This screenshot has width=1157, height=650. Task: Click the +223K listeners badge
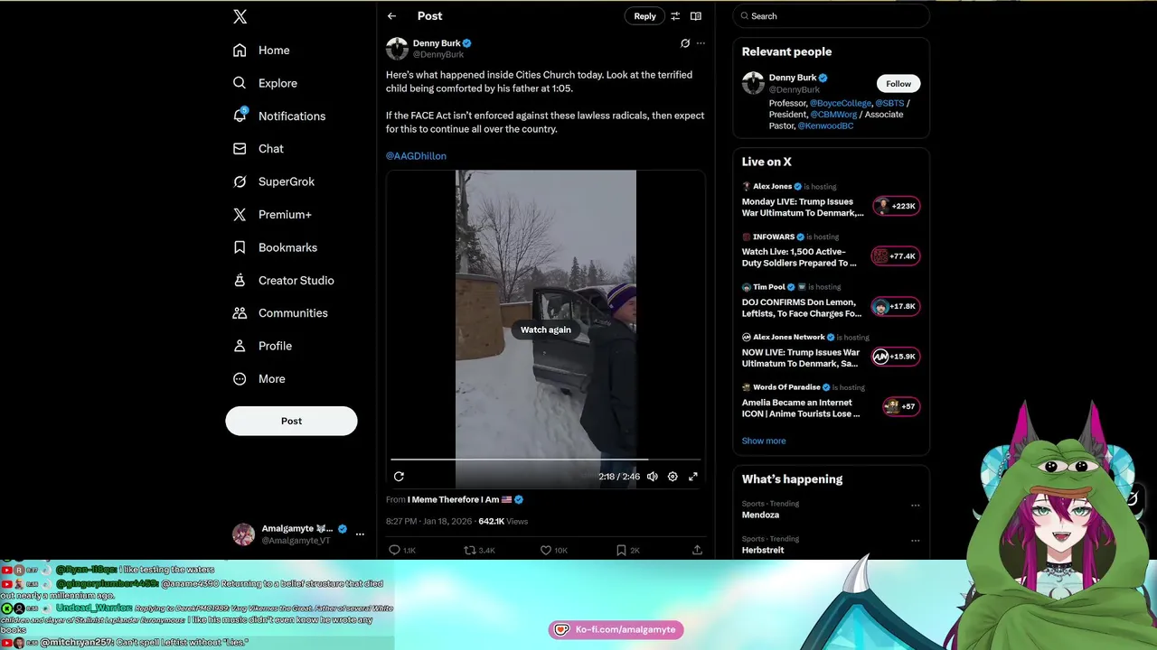click(896, 206)
